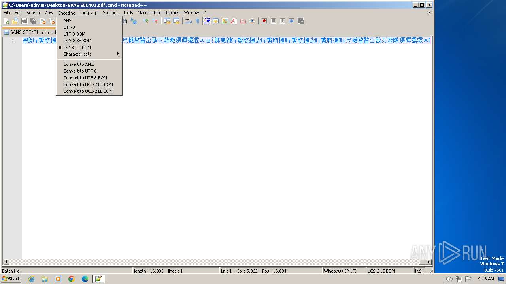Open the Edit menu
This screenshot has width=506, height=284.
point(18,13)
